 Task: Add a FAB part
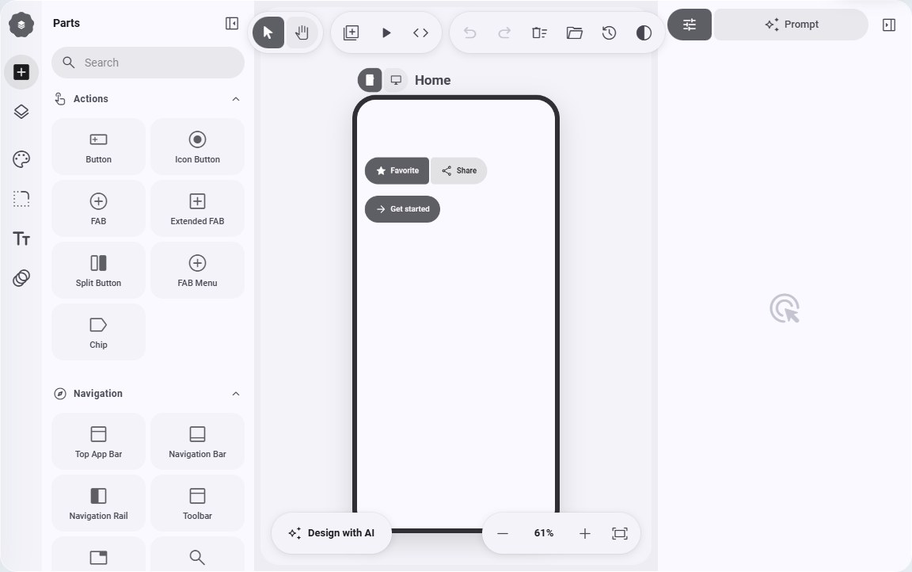click(x=98, y=208)
